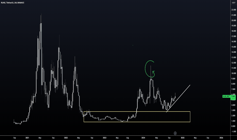Screen dimensions: 237x140
Task: Click the 0.000 price axis label
Action: pos(234,126)
